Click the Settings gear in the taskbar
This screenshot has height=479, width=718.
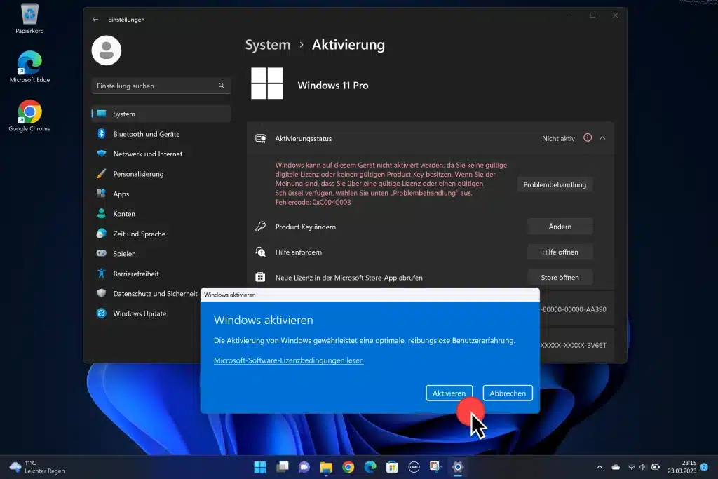458,467
